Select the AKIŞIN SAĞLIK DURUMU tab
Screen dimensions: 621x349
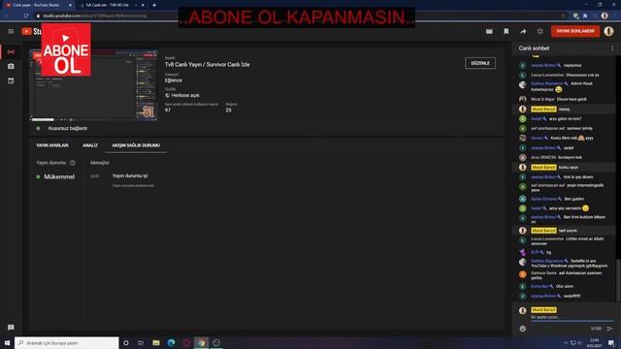[x=136, y=145]
